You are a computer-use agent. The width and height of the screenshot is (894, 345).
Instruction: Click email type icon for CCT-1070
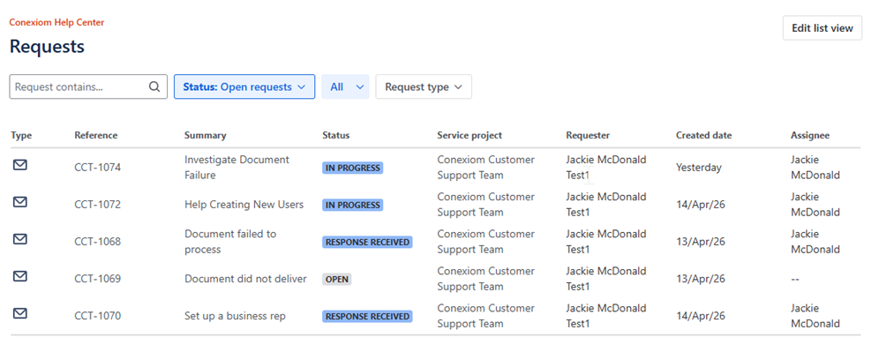[x=20, y=313]
